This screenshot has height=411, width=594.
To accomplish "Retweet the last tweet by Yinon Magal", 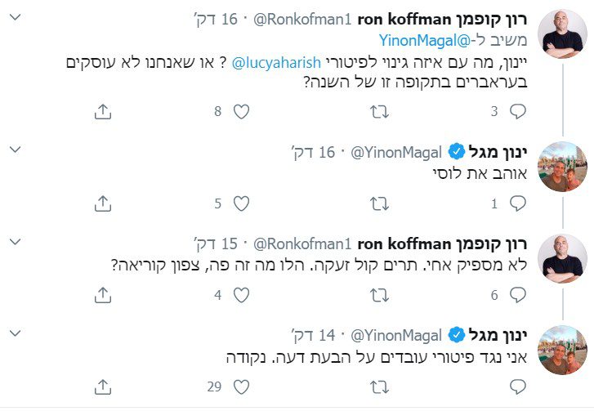I will tap(379, 386).
